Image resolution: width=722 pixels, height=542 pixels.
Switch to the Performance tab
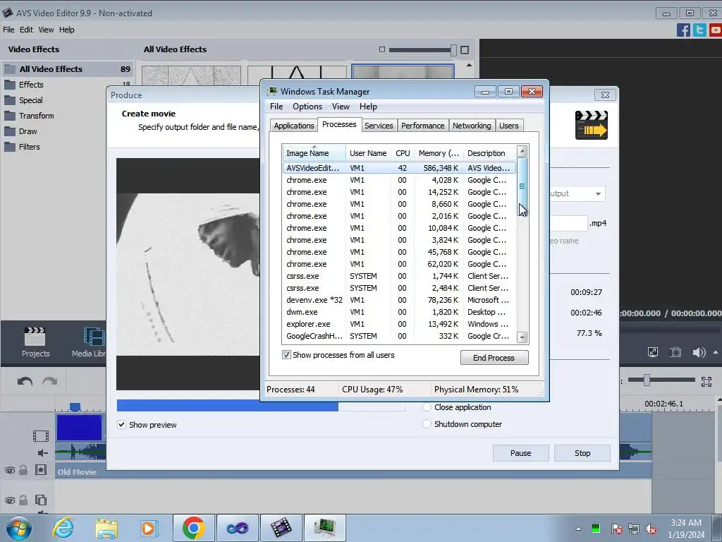(423, 126)
